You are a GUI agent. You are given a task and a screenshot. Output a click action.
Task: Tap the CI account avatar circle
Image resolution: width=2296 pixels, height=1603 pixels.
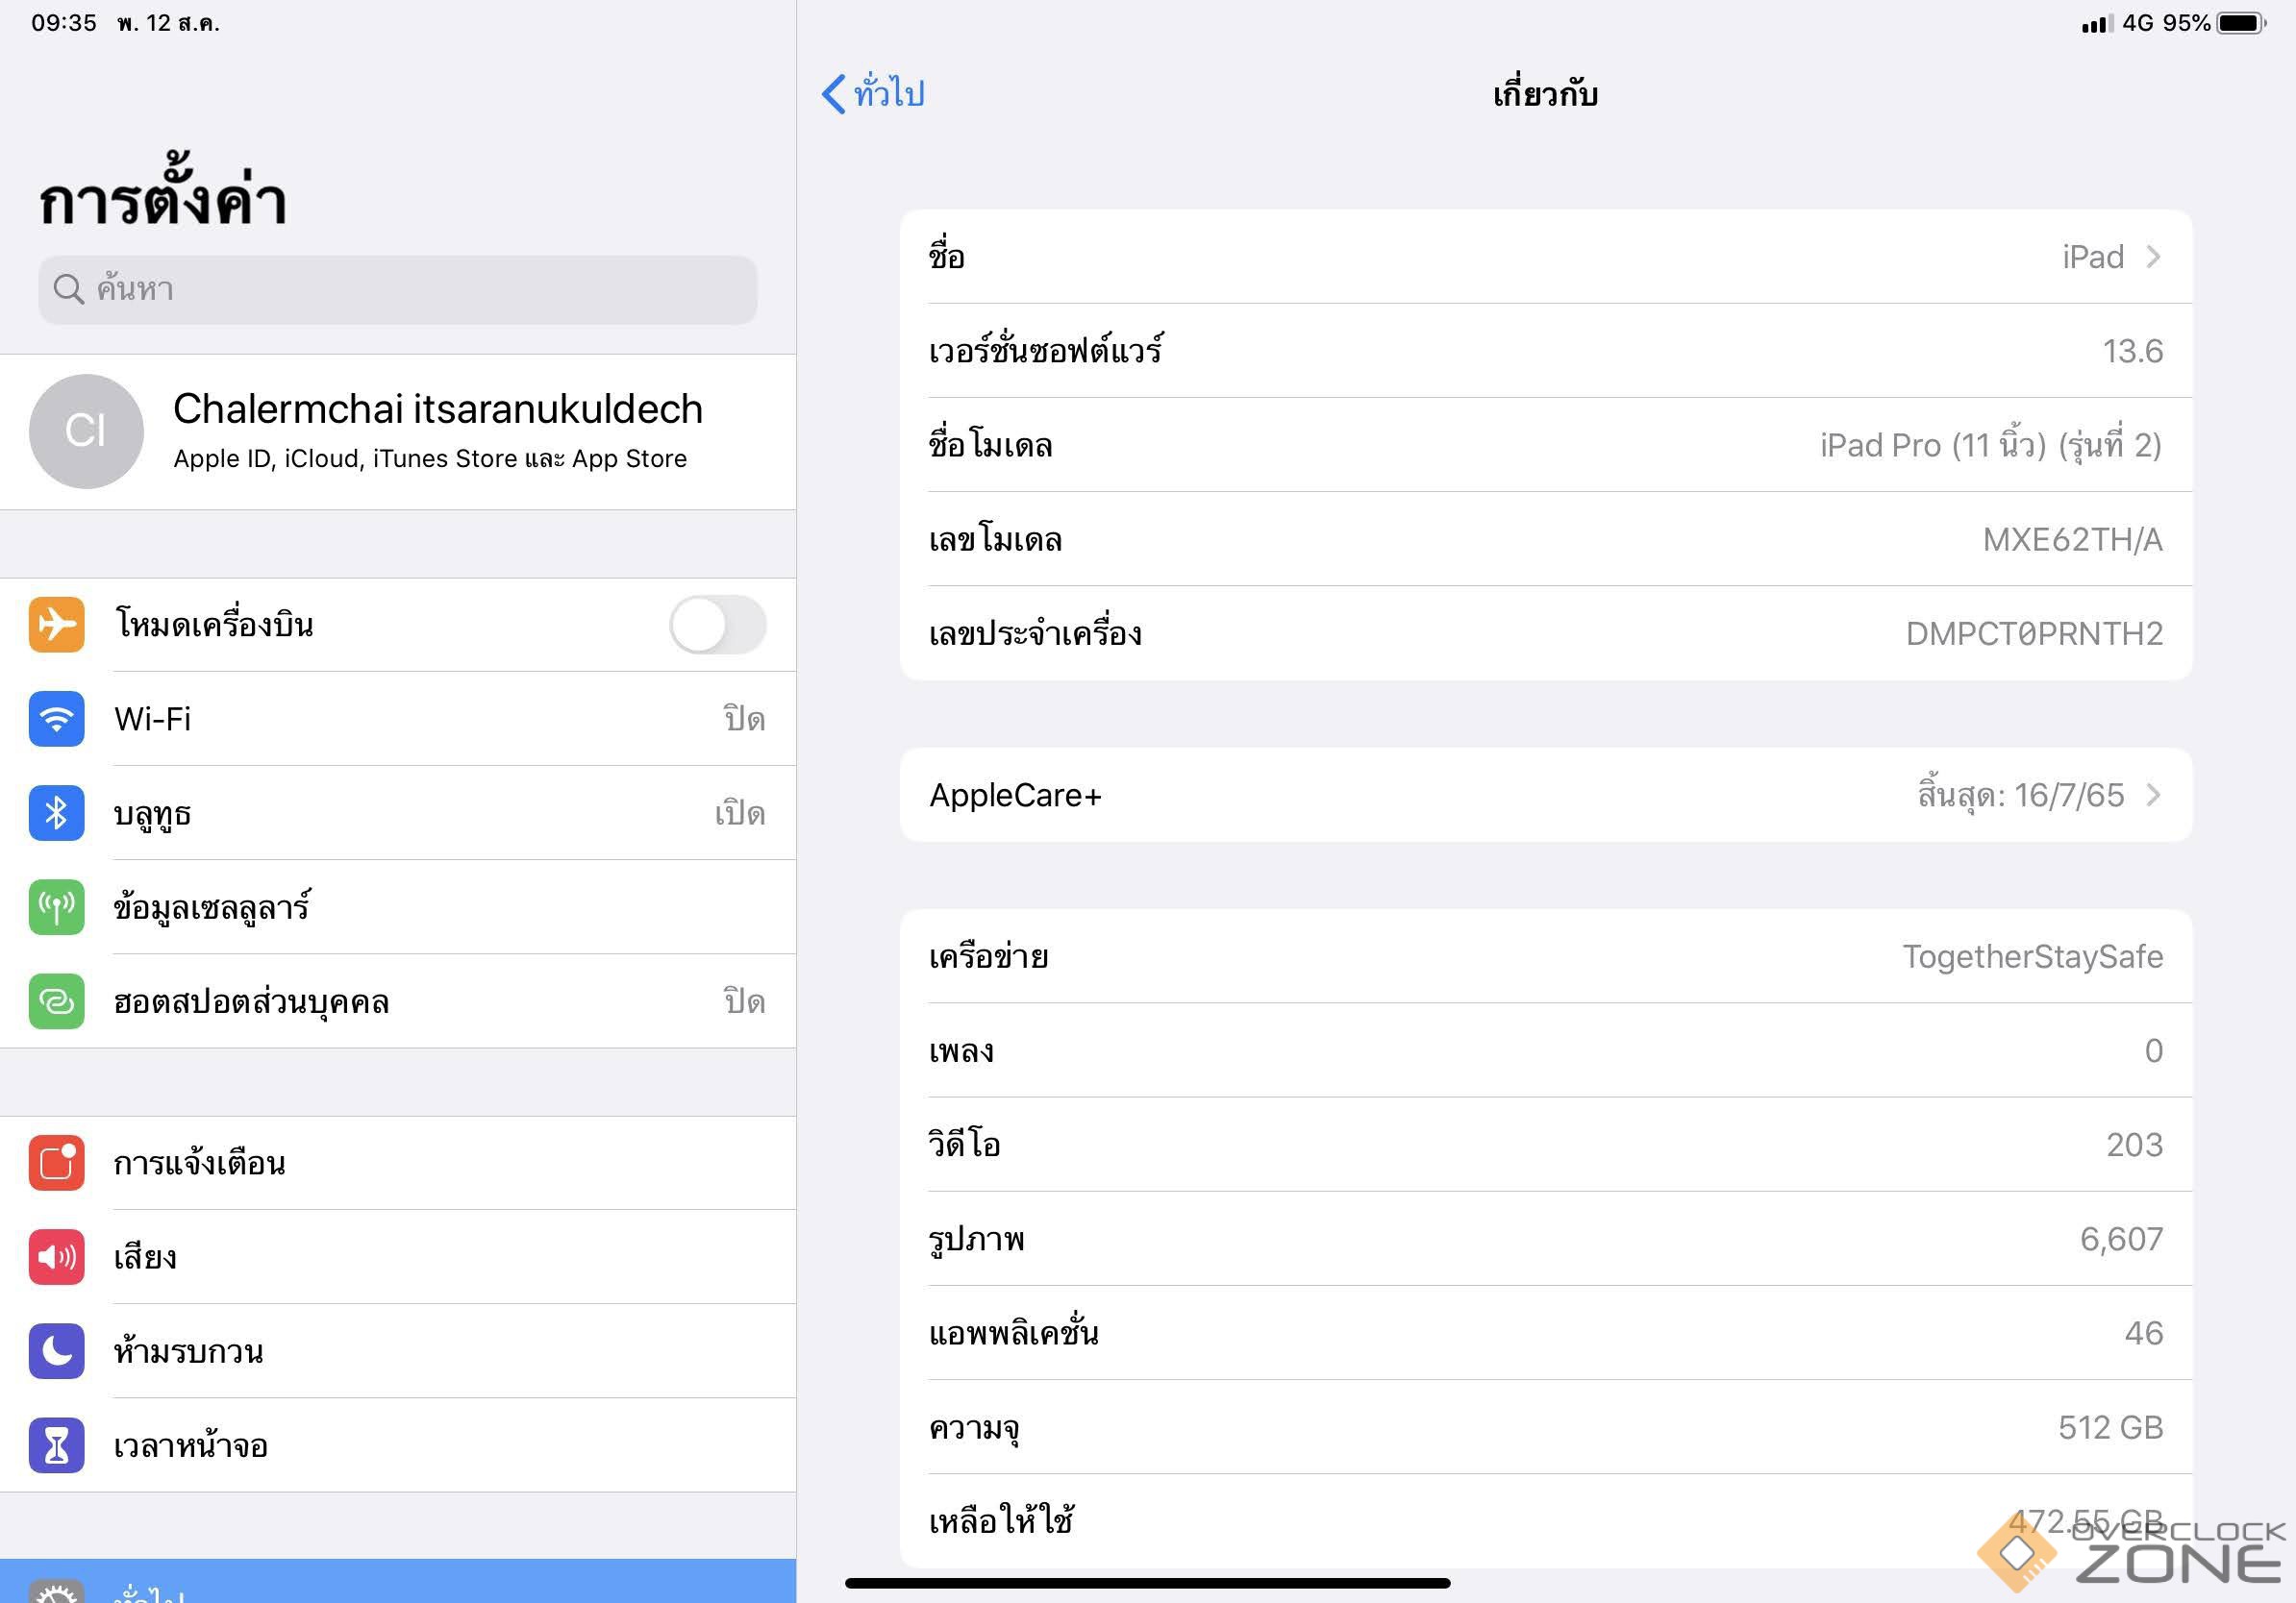click(86, 431)
